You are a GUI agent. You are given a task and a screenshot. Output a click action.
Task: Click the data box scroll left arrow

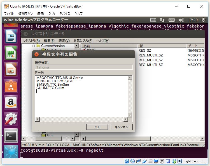[x=38, y=119]
